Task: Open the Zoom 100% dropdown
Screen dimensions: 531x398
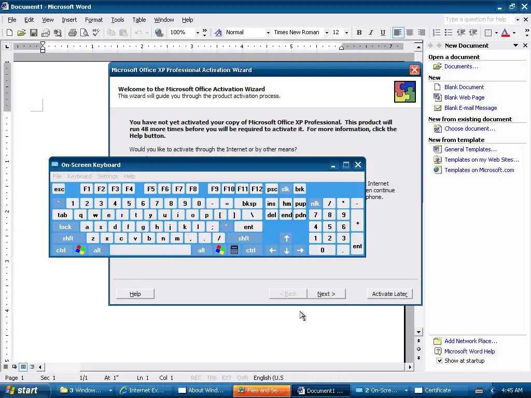Action: click(198, 33)
